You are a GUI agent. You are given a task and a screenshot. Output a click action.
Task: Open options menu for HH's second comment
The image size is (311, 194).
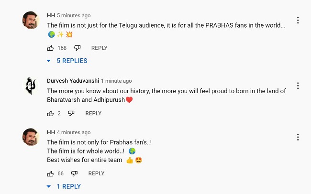(x=298, y=137)
